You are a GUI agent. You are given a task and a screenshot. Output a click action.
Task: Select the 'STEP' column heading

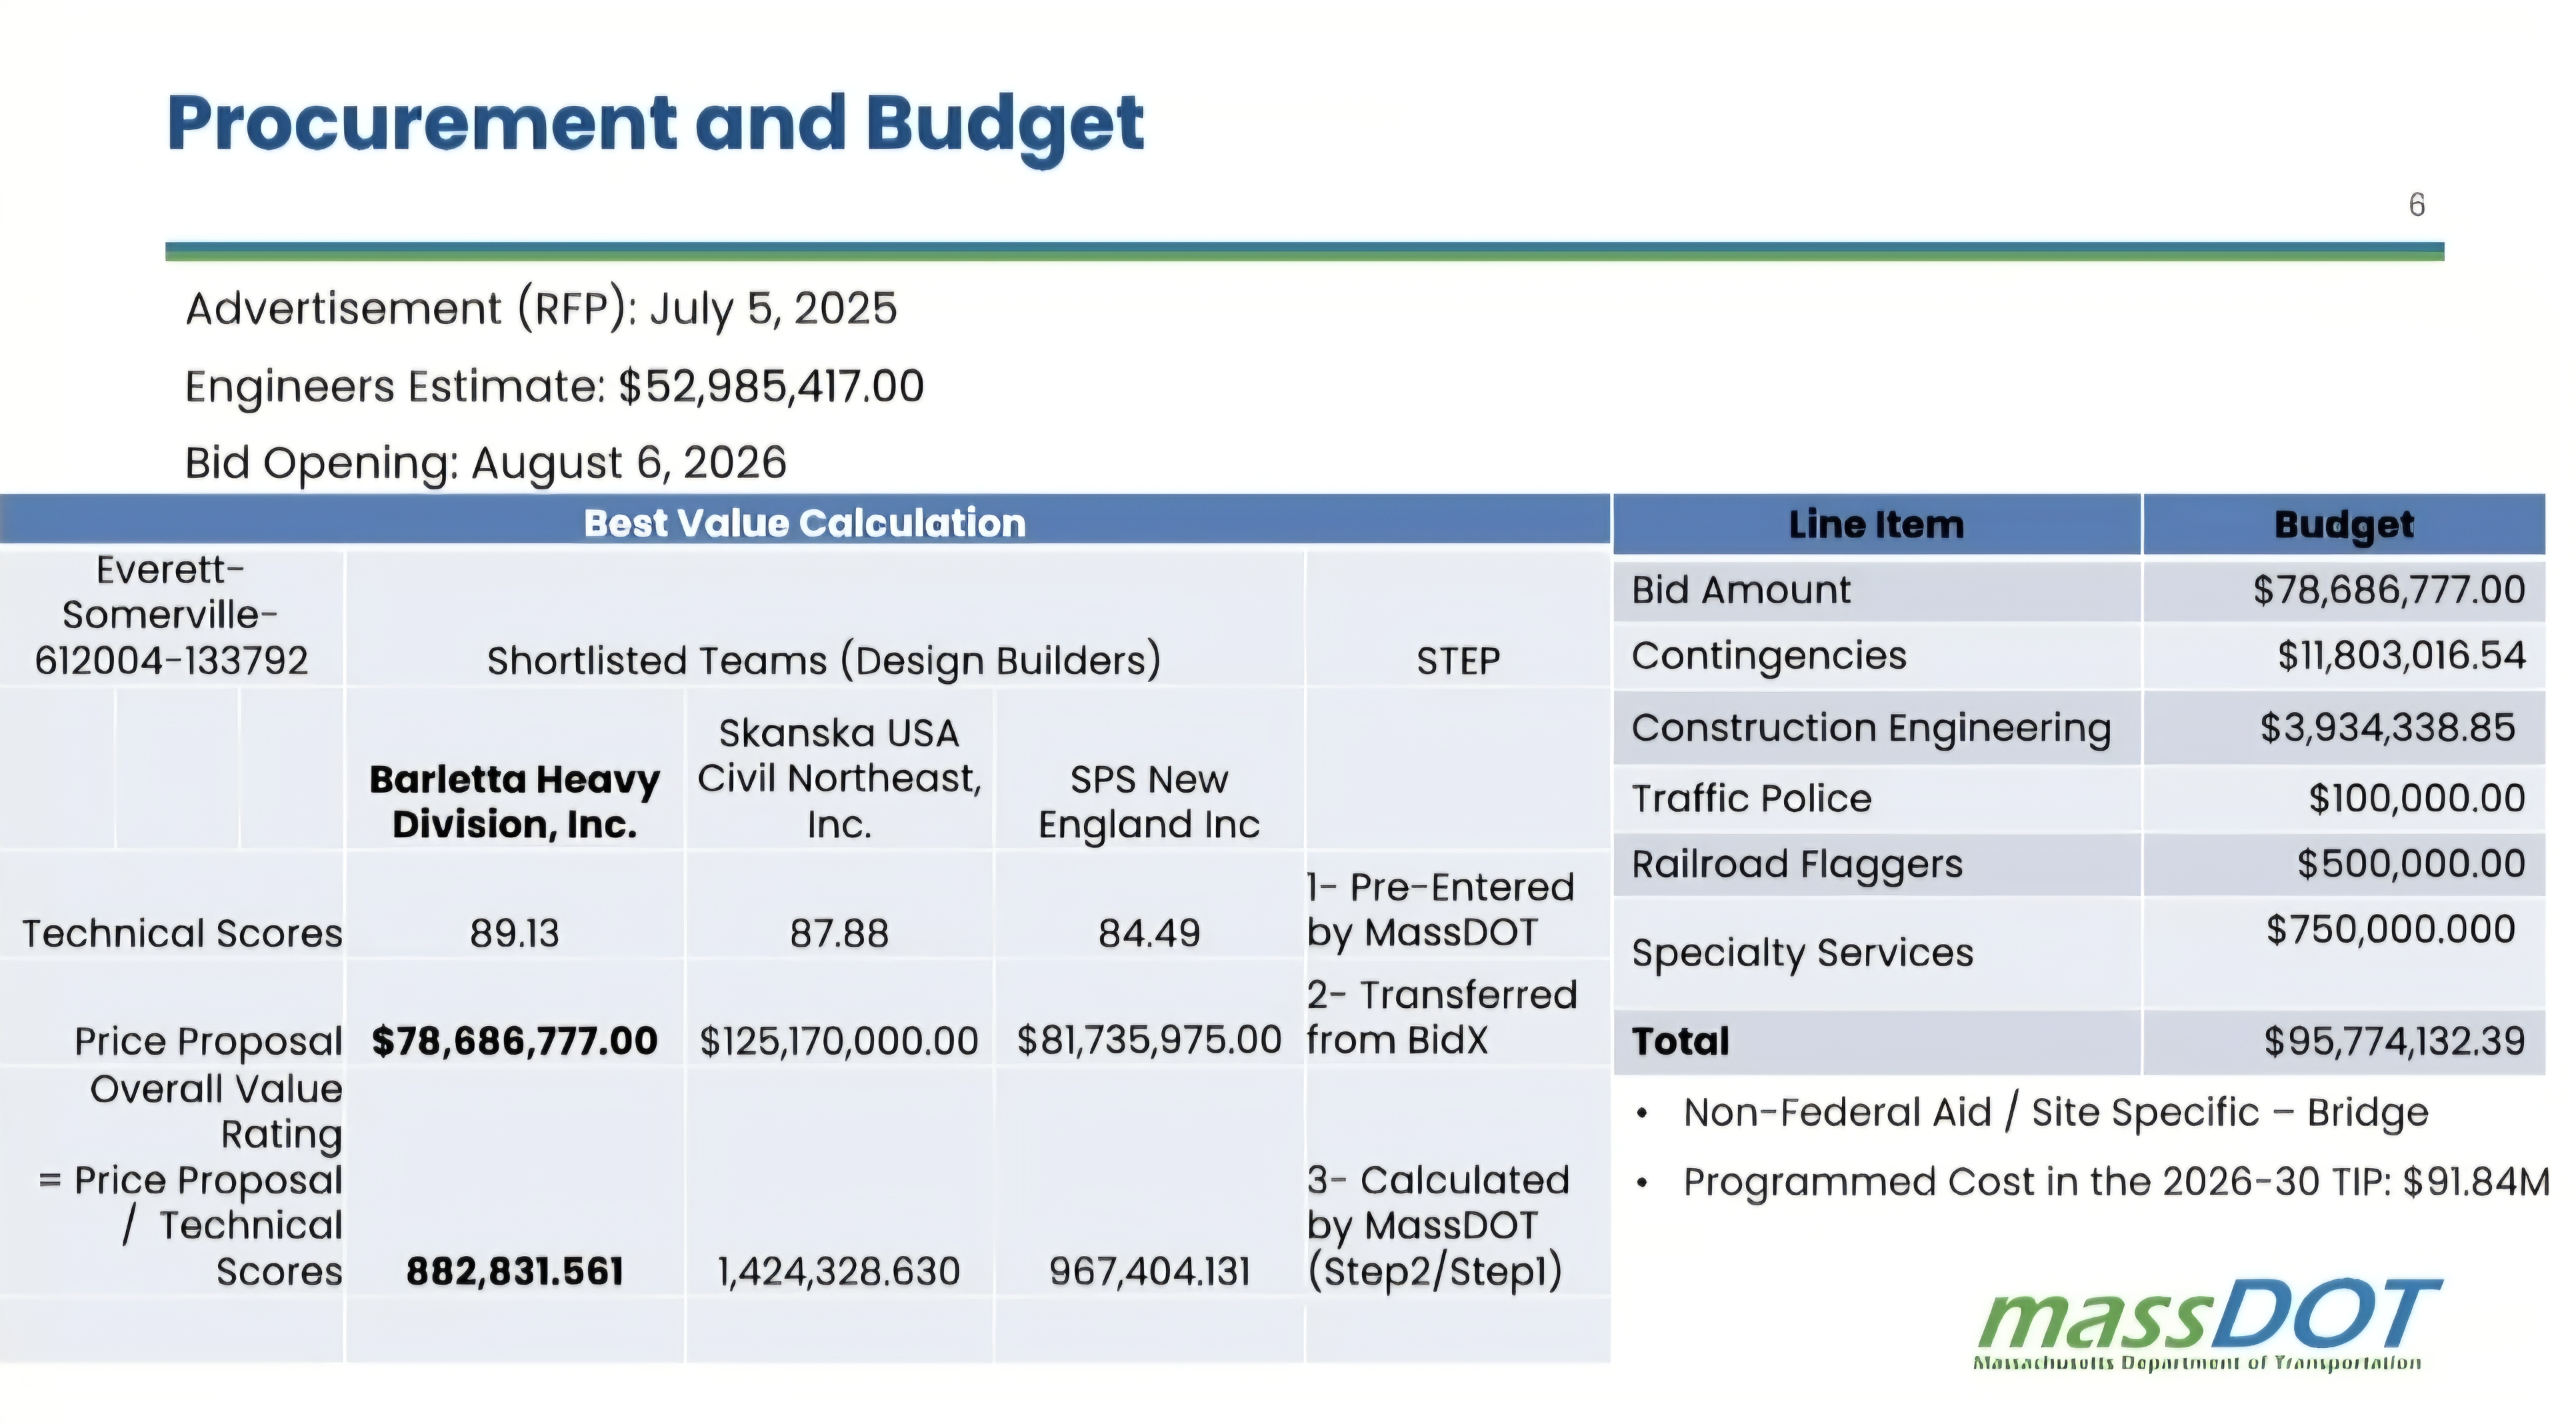click(1458, 661)
